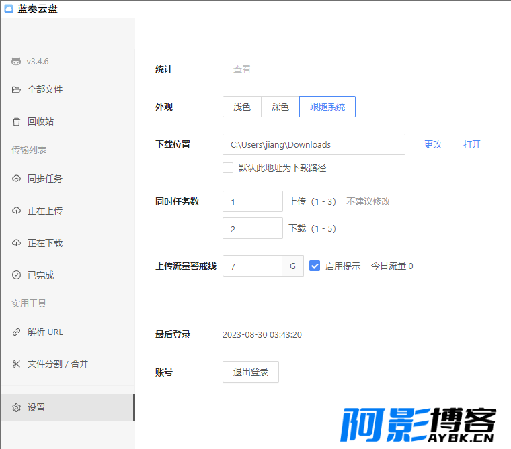511x449 pixels.
Task: Enable the 默认此地址为下载路径 checkbox
Action: [x=228, y=168]
